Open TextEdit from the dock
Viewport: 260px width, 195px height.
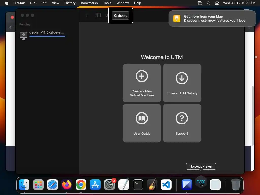124,185
